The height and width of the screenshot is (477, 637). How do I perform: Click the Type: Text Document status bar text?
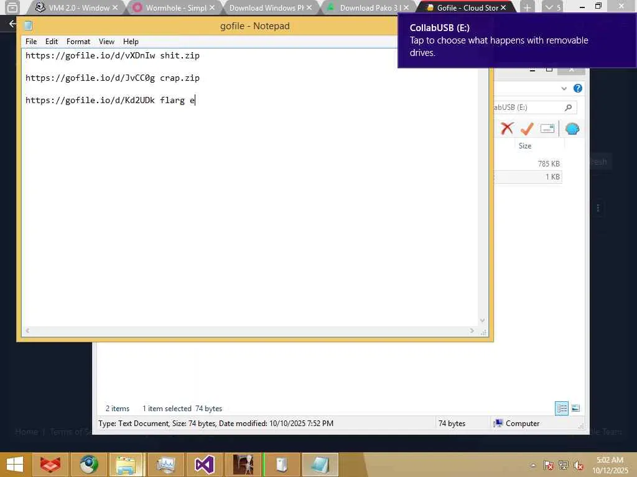click(x=216, y=424)
